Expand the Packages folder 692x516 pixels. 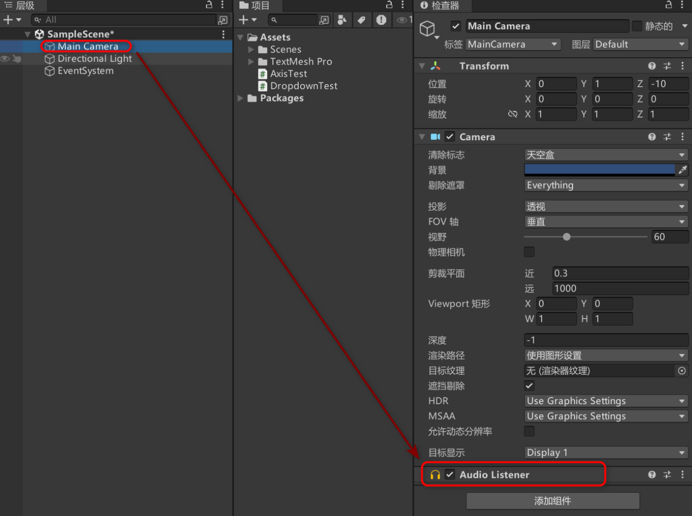coord(240,98)
